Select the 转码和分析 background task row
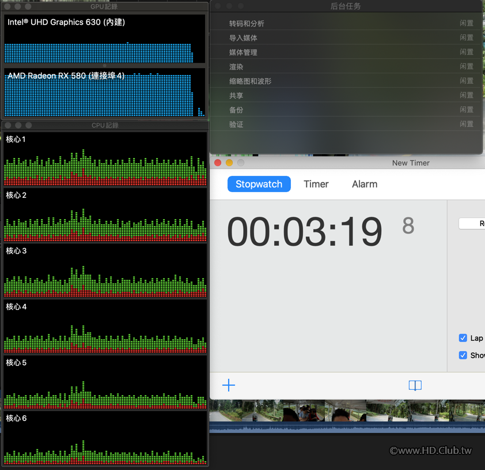The width and height of the screenshot is (485, 470). click(x=346, y=23)
